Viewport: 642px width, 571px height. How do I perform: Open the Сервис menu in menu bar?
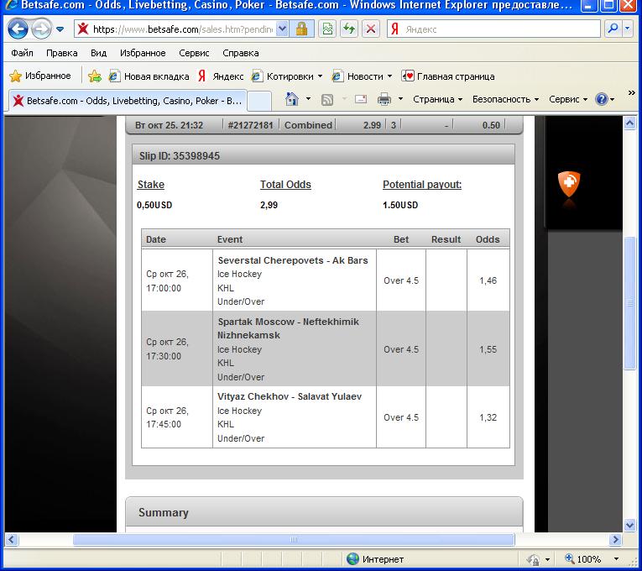[x=194, y=53]
